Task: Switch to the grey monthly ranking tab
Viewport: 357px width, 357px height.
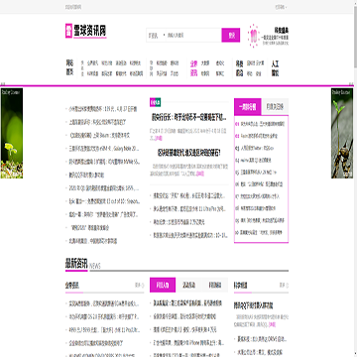Action: coord(275,107)
